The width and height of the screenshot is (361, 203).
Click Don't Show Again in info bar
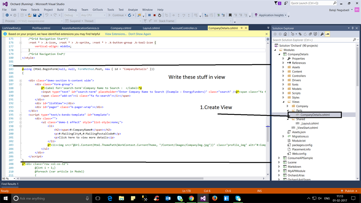click(x=140, y=34)
